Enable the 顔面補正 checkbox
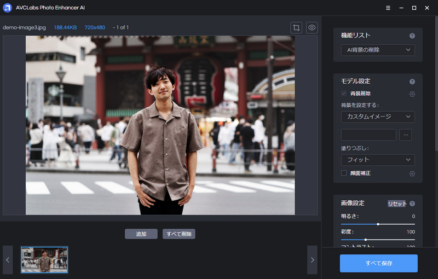Viewport: 438px width, 279px height. (344, 173)
